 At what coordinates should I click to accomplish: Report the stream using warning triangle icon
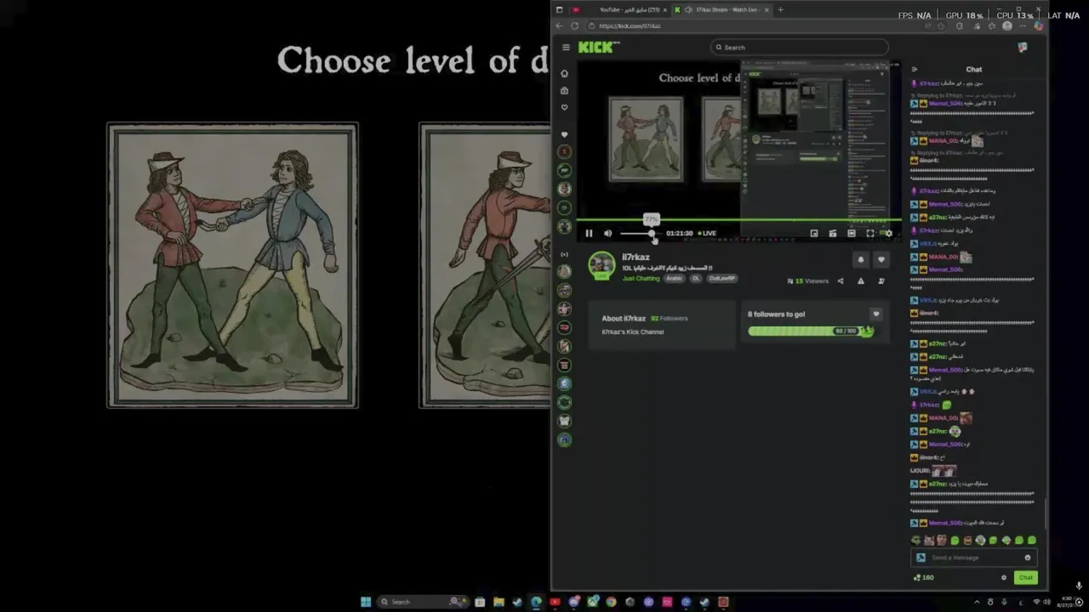(861, 281)
